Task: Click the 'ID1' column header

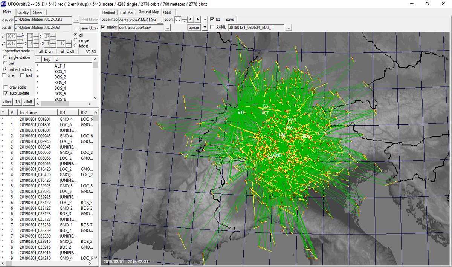Action: [x=68, y=112]
